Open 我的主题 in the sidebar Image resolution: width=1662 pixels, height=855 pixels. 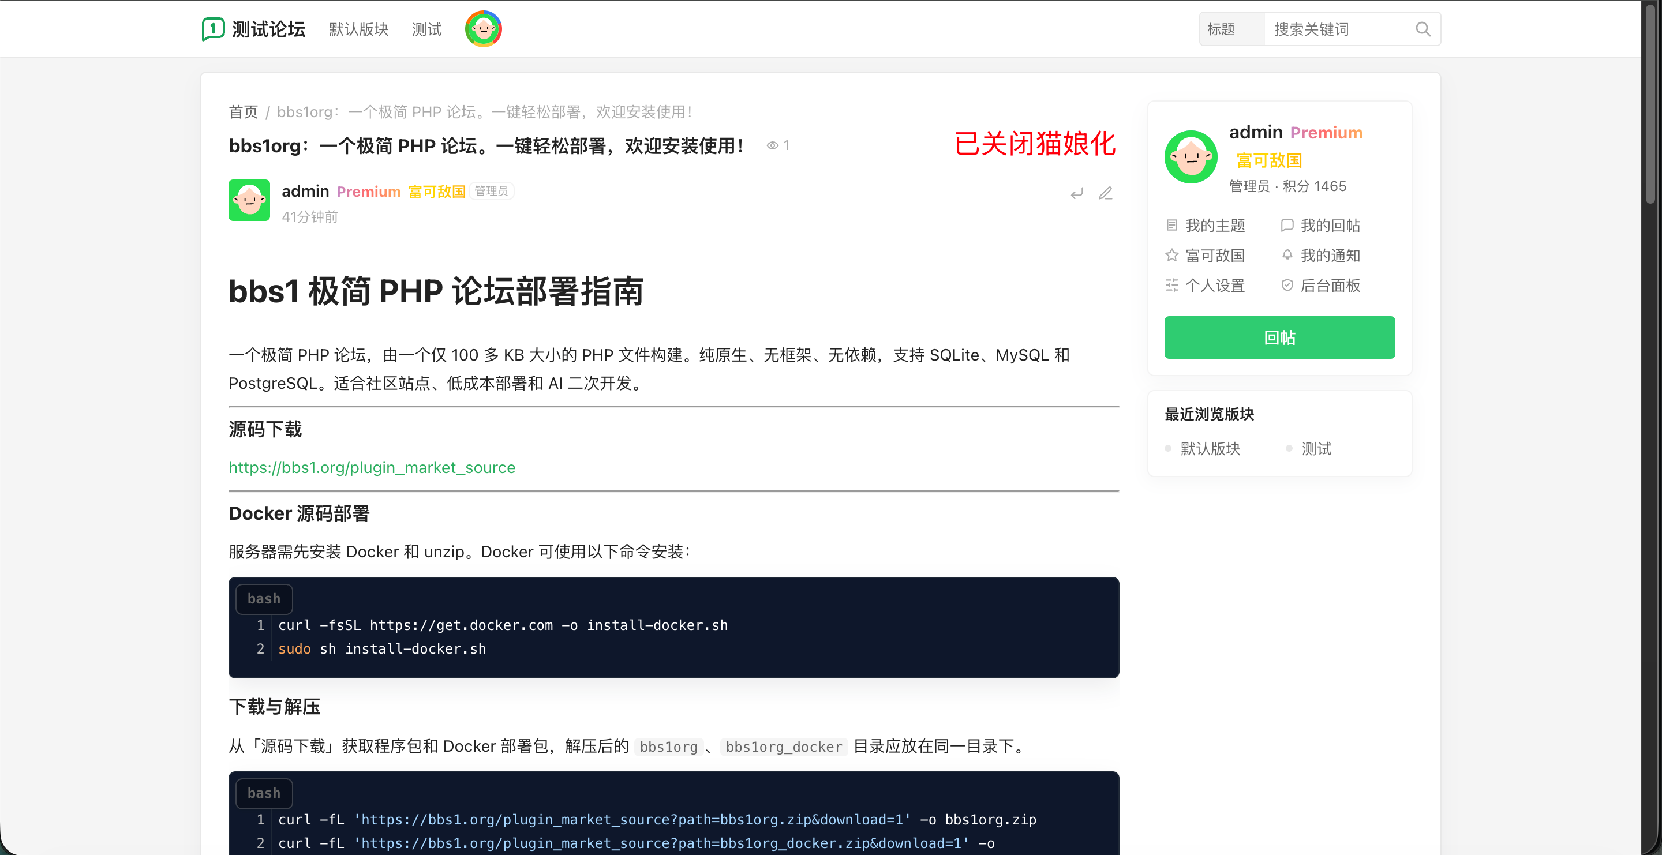(1205, 226)
